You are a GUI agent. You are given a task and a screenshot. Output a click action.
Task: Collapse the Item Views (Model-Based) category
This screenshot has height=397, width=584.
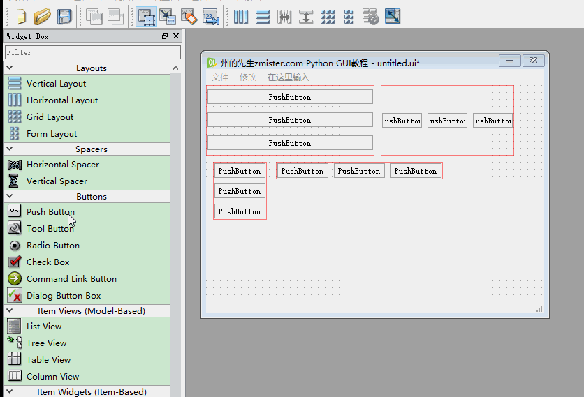coord(10,310)
